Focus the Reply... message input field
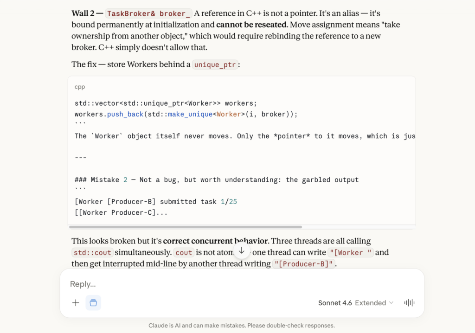This screenshot has width=475, height=333. [x=232, y=284]
